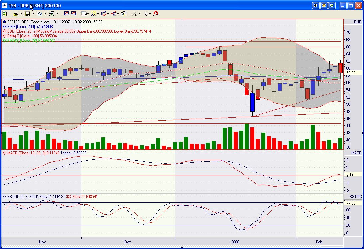The height and width of the screenshot is (249, 364).
Task: Open dropdown arrow next to window layout icon
Action: coord(88,14)
